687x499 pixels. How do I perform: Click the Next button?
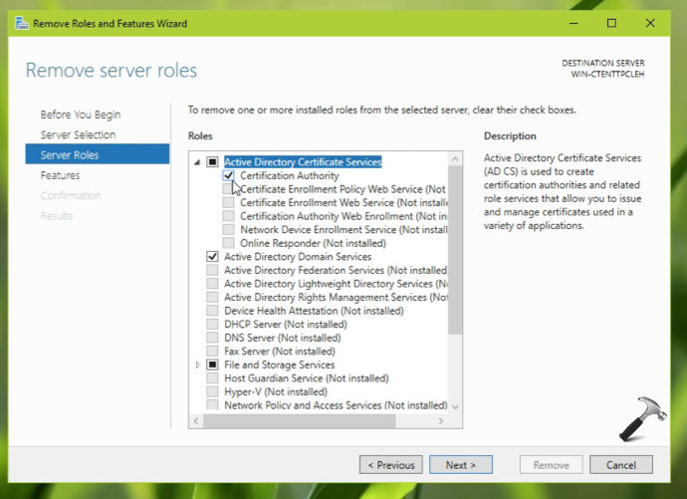(x=461, y=465)
